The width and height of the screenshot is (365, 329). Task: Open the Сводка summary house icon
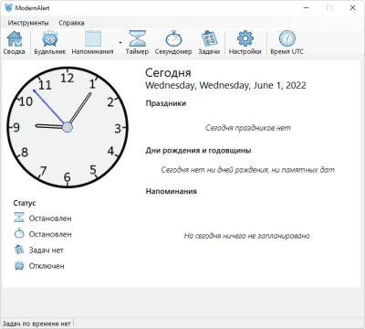point(15,39)
